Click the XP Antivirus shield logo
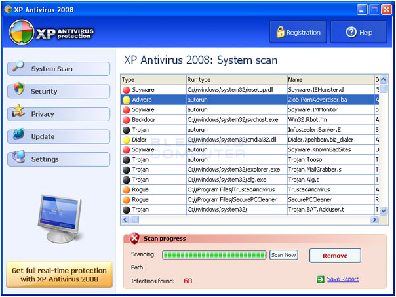Screen dimensions: 396x297 point(22,32)
